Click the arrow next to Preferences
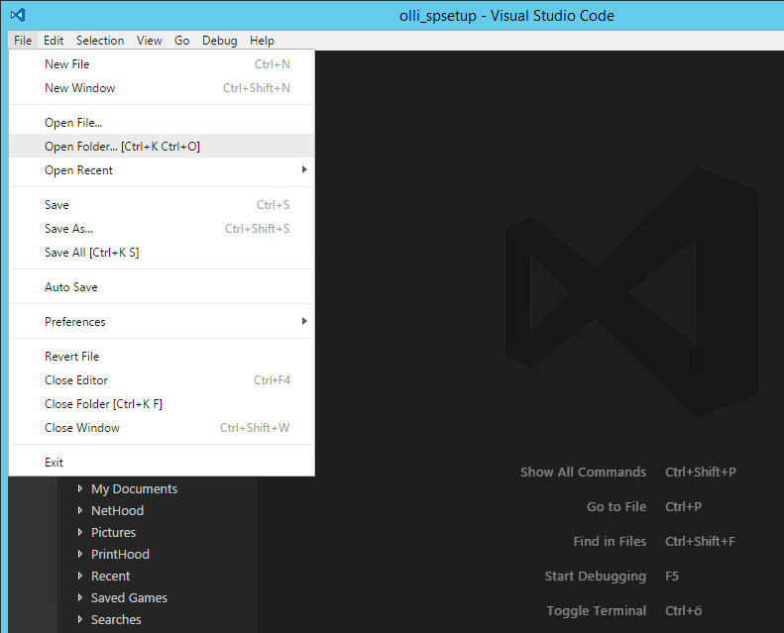Viewport: 784px width, 633px height. (x=304, y=321)
